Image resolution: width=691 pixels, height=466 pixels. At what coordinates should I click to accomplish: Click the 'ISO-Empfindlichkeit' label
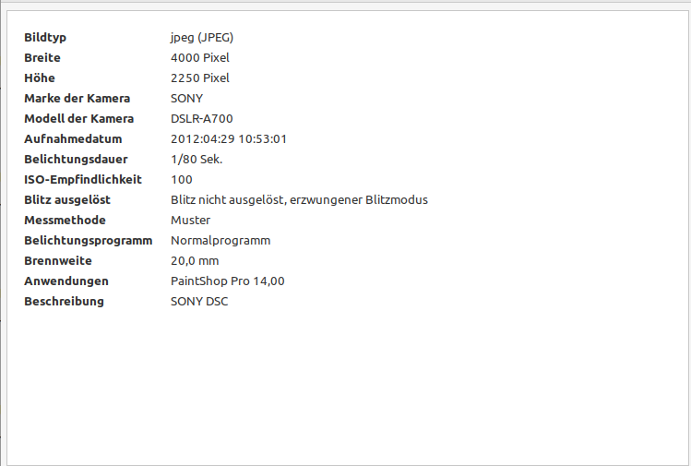83,180
